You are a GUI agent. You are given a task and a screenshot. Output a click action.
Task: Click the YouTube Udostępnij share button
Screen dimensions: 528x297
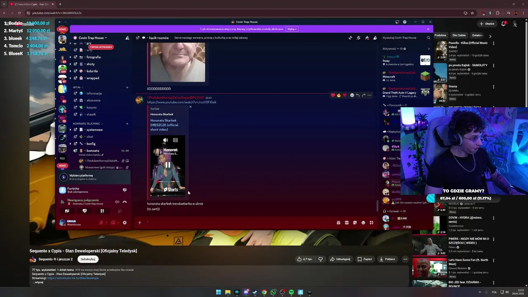tap(340, 259)
